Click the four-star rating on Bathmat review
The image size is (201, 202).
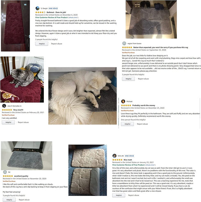click(x=40, y=12)
